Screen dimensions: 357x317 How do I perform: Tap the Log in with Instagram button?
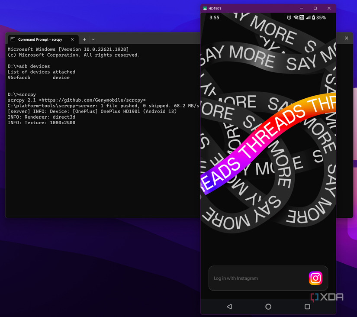(x=260, y=278)
